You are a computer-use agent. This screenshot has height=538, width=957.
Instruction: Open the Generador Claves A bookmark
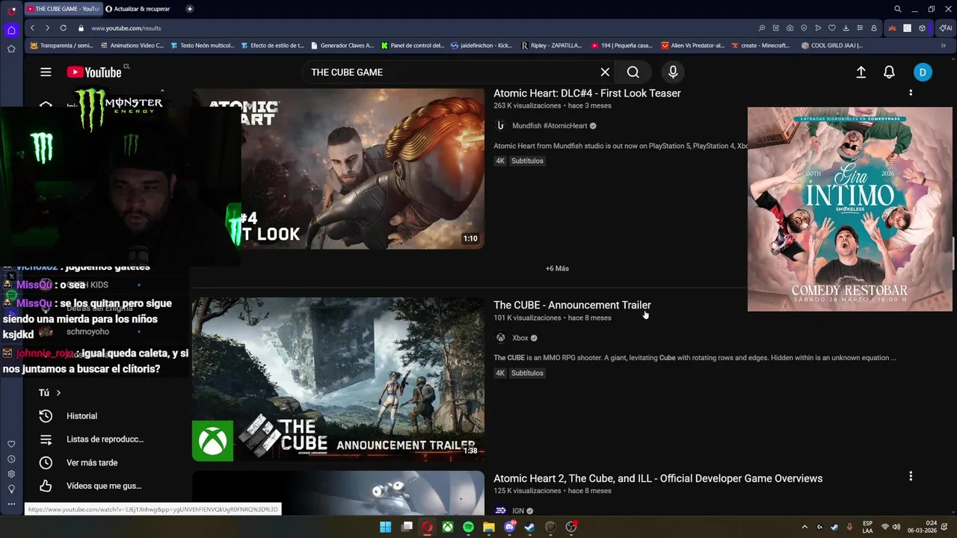(342, 46)
